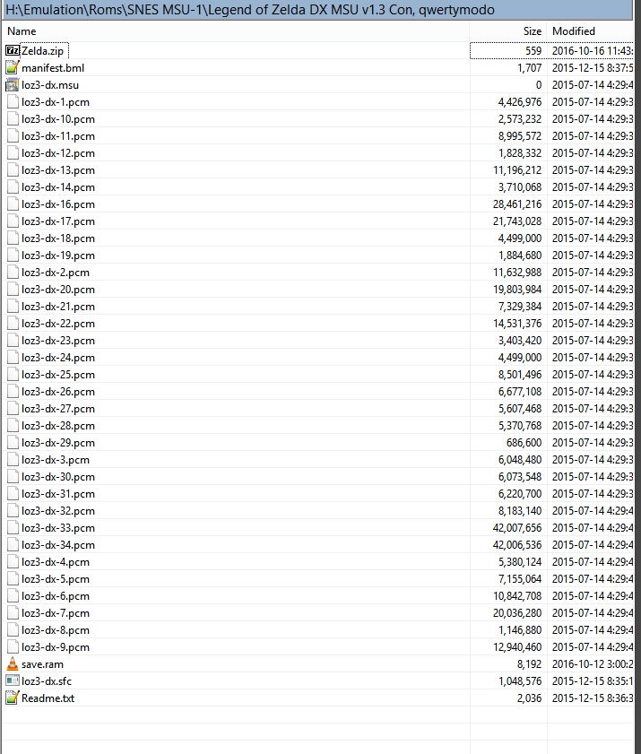
Task: Sort files by the Name column header
Action: pos(236,31)
